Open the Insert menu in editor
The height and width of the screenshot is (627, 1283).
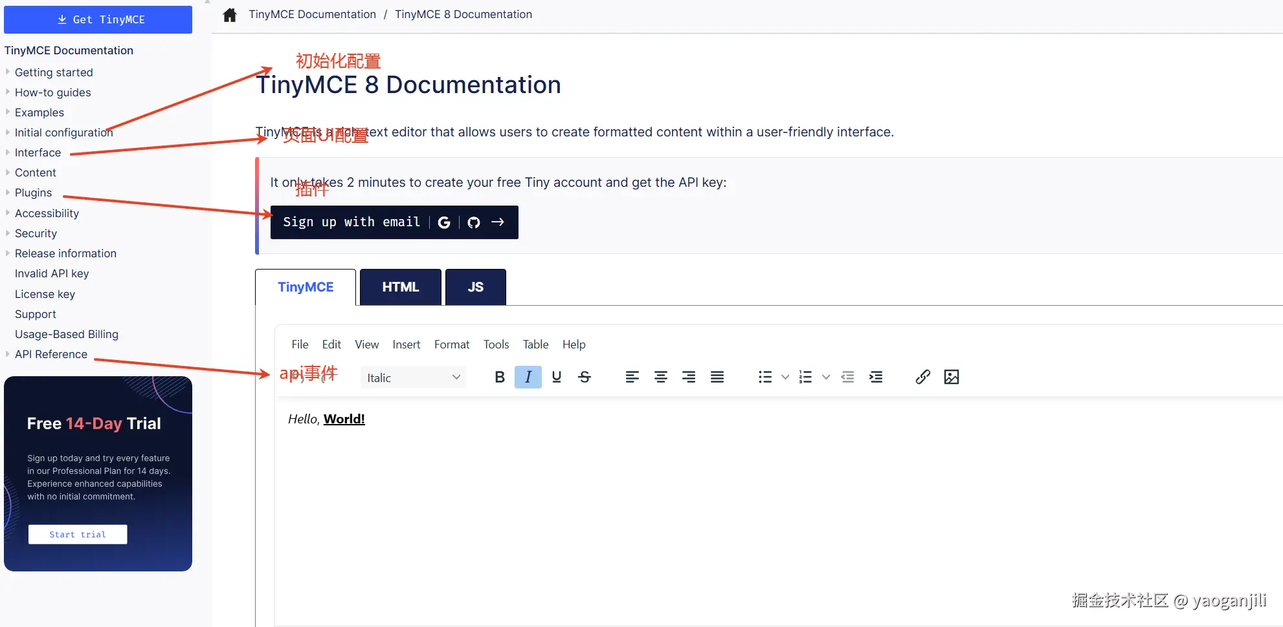pos(407,345)
